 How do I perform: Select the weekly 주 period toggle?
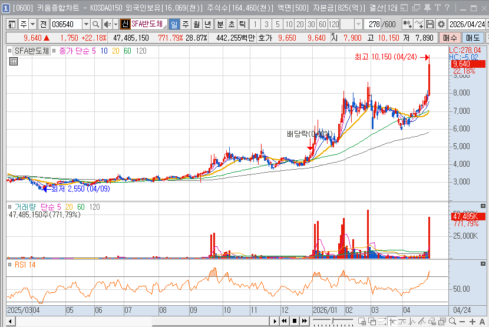coord(186,24)
